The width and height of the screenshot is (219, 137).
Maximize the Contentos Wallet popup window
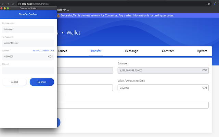[8, 8]
